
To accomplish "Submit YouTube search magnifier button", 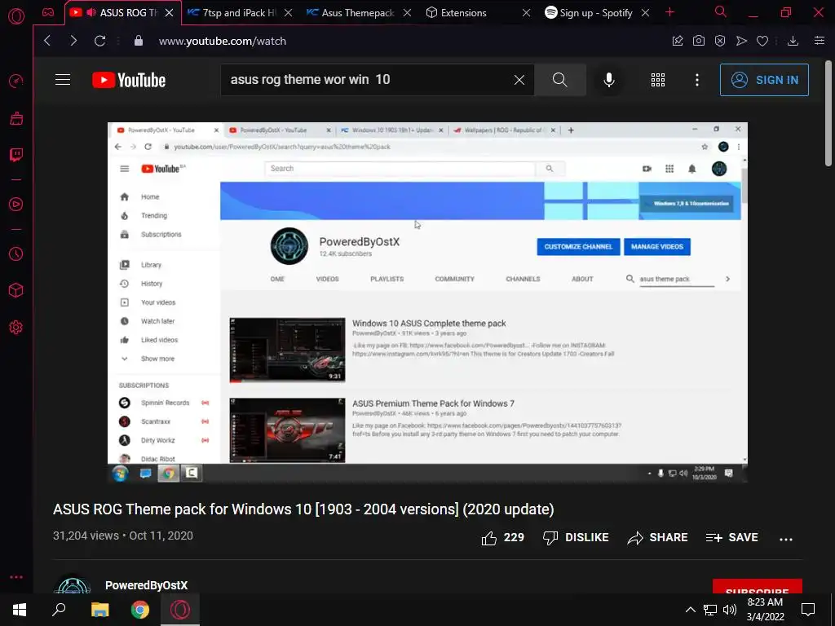I will coord(560,80).
